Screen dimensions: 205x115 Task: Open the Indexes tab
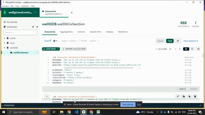tap(110, 32)
